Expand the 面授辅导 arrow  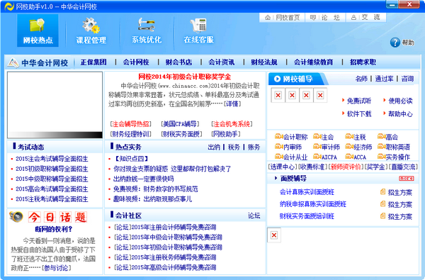click(276, 178)
